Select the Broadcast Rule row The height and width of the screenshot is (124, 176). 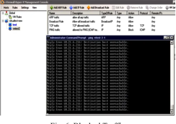112,21
